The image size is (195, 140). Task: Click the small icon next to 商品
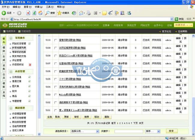(30, 96)
